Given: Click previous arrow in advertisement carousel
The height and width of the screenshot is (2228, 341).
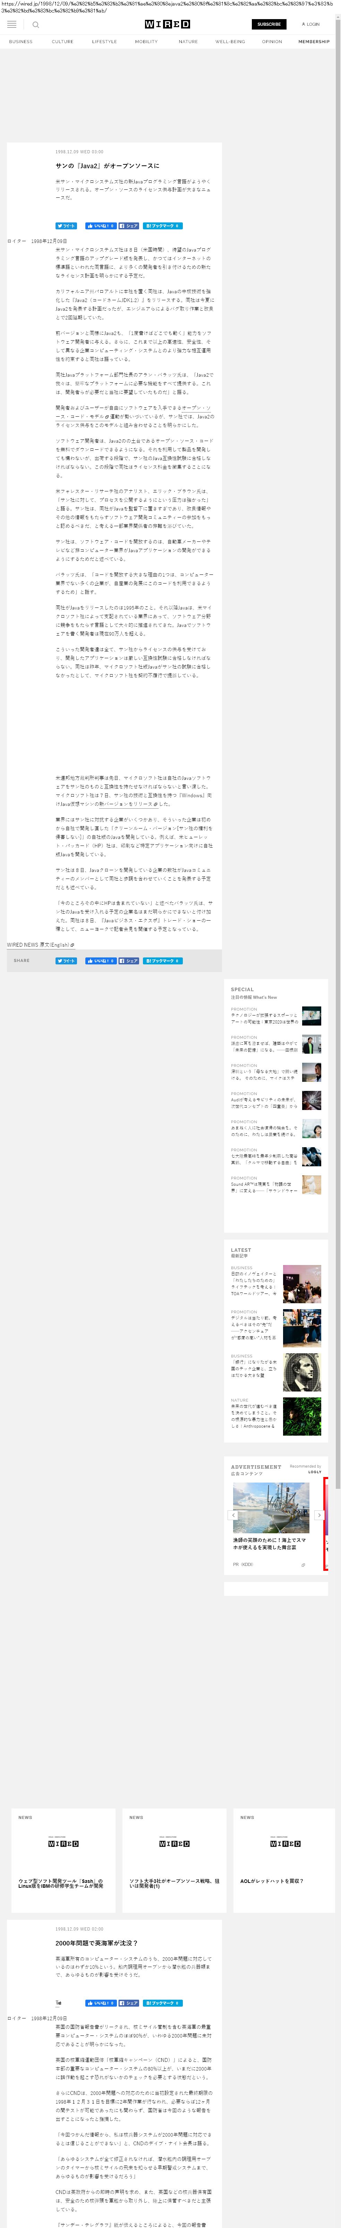Looking at the screenshot, I should (233, 1515).
